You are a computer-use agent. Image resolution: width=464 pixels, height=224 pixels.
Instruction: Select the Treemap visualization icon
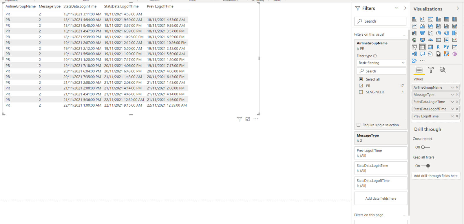[x=455, y=33]
